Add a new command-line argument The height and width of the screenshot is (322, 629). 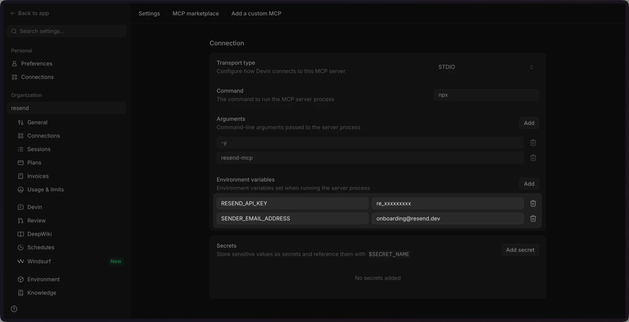coord(529,123)
